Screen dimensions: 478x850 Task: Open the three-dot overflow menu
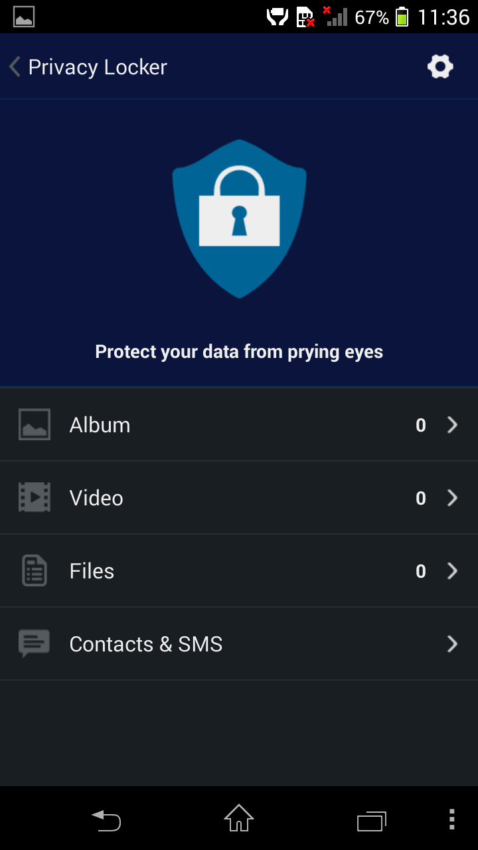click(451, 820)
